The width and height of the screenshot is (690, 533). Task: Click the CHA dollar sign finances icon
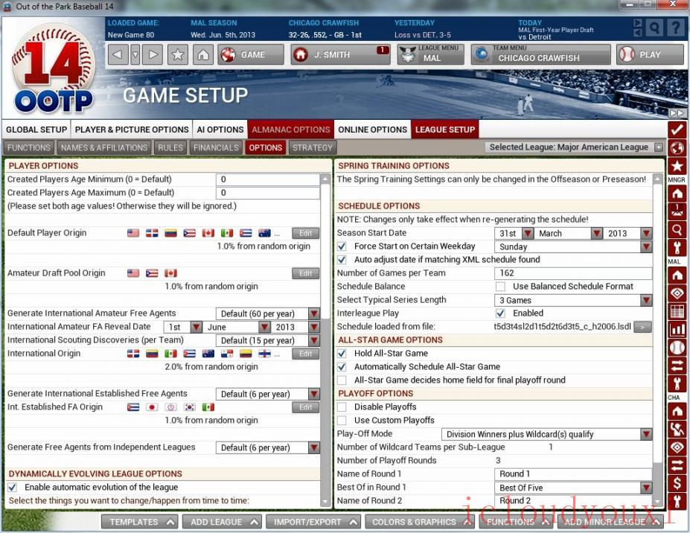[677, 483]
